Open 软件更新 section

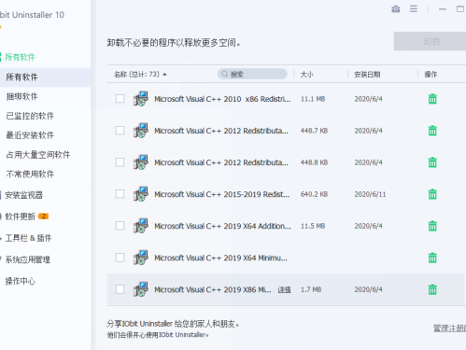tap(20, 217)
